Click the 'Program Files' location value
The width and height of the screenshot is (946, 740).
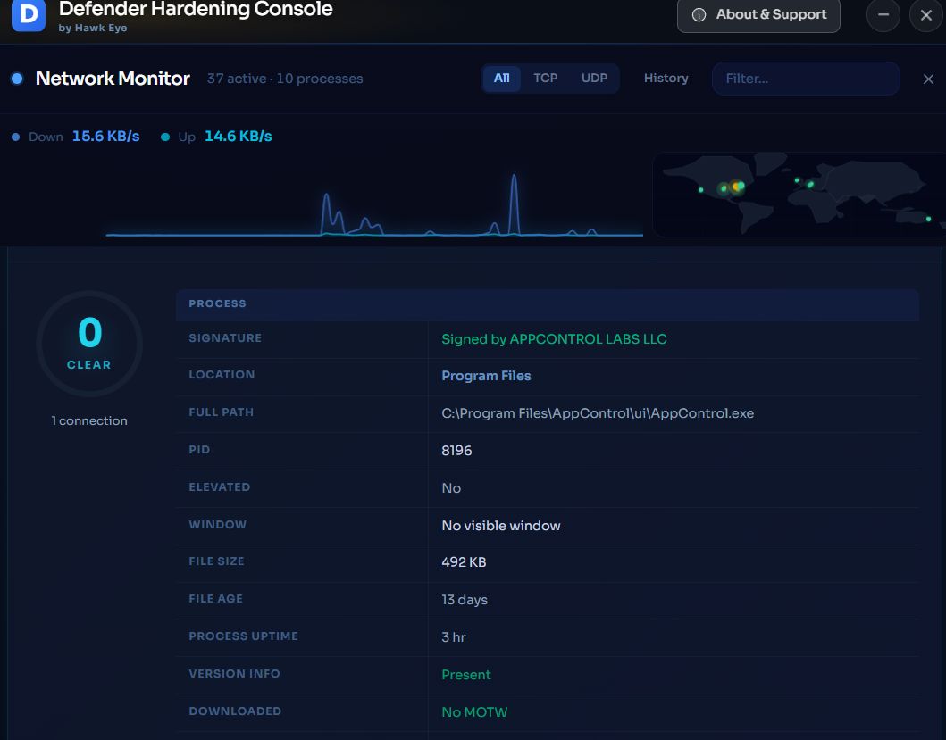(486, 376)
